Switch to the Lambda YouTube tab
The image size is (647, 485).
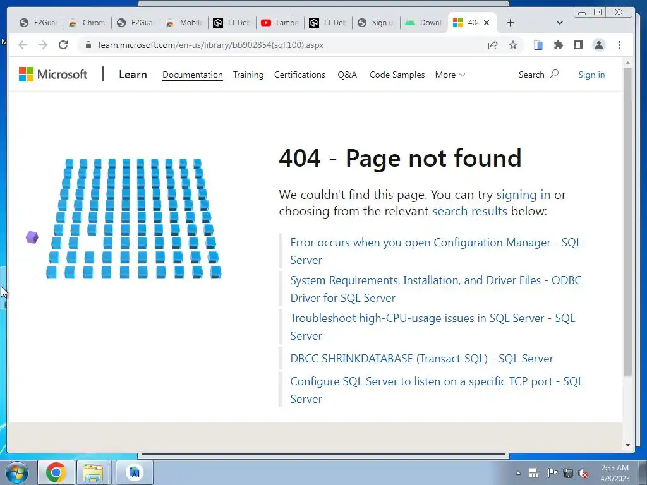click(x=280, y=23)
